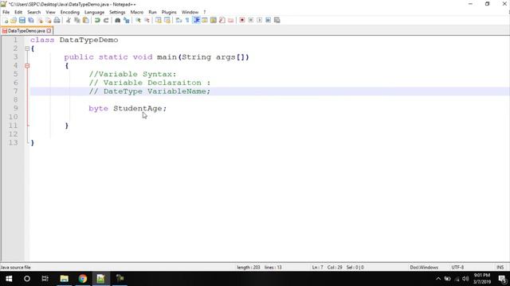
Task: Toggle Show All Characters button
Action: point(187,20)
